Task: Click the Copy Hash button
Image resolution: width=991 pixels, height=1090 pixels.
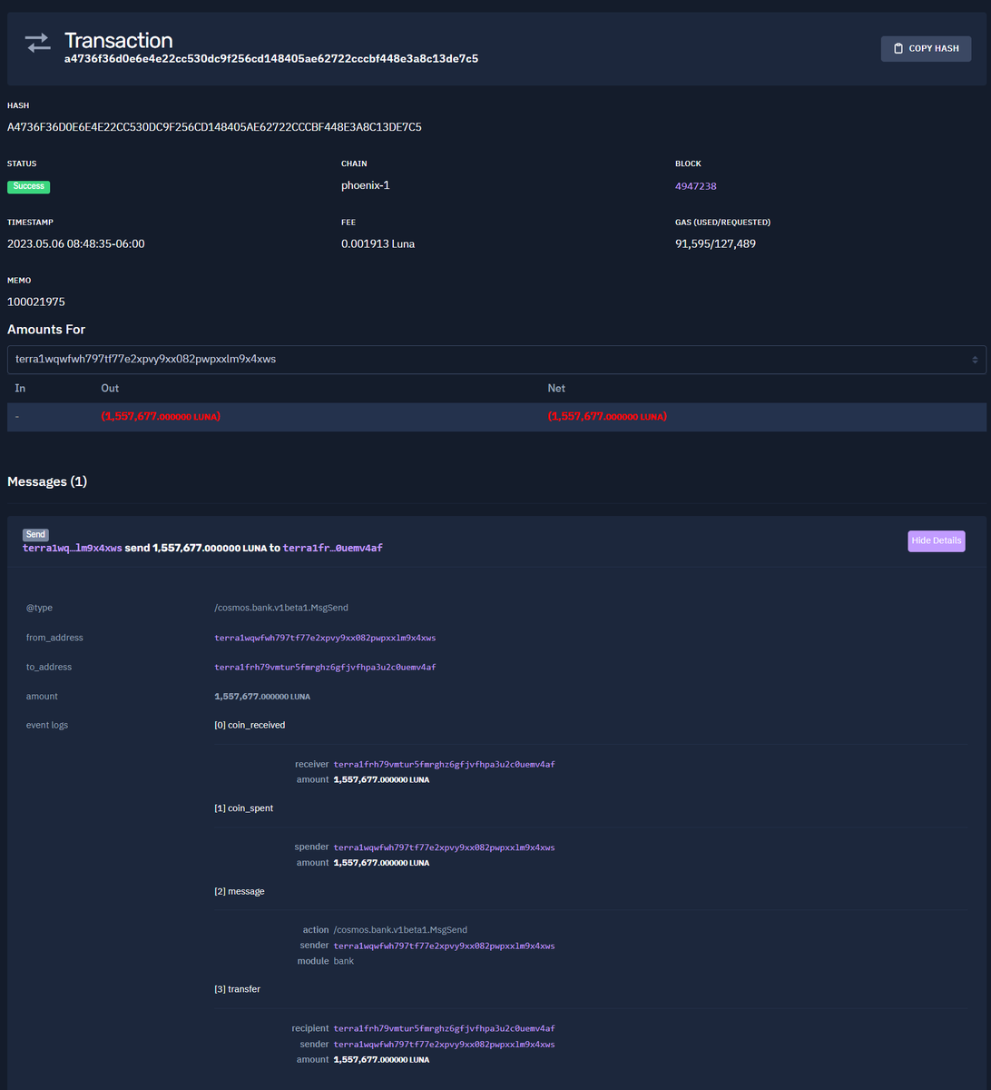Action: (926, 49)
